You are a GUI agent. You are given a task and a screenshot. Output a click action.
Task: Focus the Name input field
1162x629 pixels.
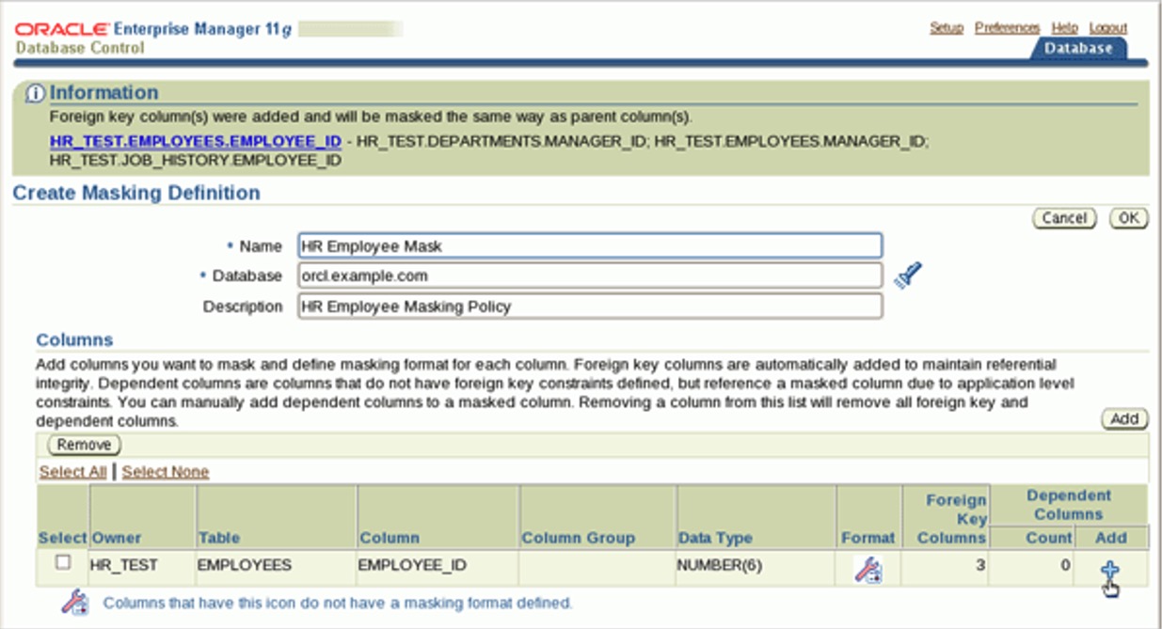click(590, 246)
